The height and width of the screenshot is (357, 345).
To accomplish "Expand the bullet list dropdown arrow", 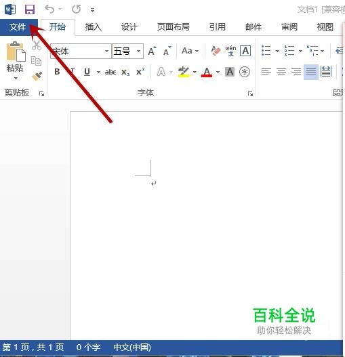I will pos(277,51).
